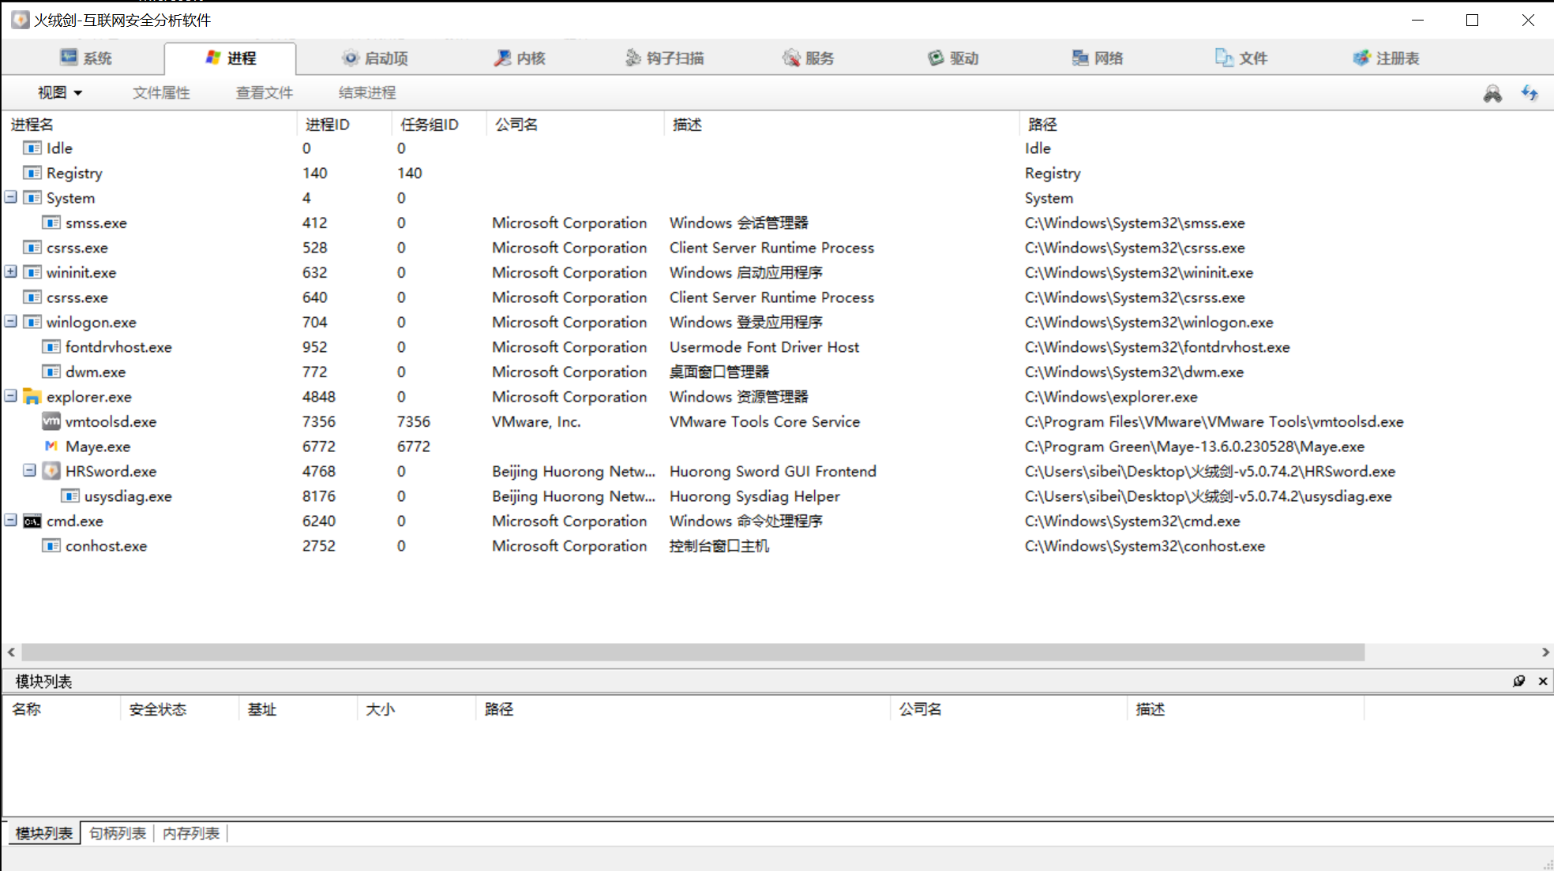The width and height of the screenshot is (1554, 871).
Task: Click the refresh arrows icon
Action: [1530, 93]
